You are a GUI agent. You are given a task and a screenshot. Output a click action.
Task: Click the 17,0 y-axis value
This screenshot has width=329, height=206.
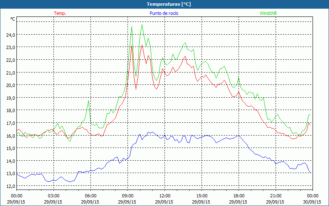click(11, 123)
